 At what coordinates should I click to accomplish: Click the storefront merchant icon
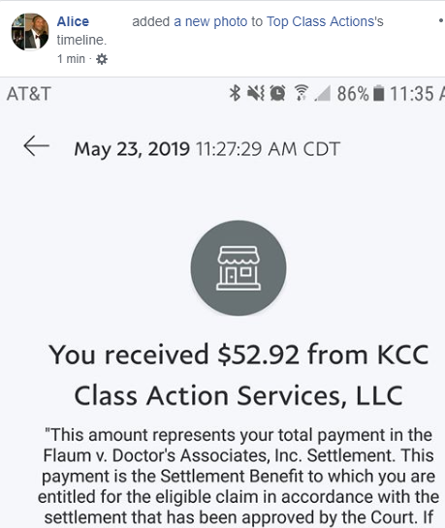tap(238, 268)
